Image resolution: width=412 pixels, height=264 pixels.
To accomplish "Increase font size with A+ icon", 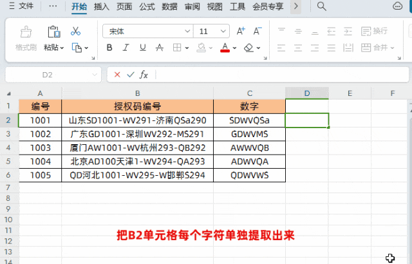I will click(x=241, y=31).
